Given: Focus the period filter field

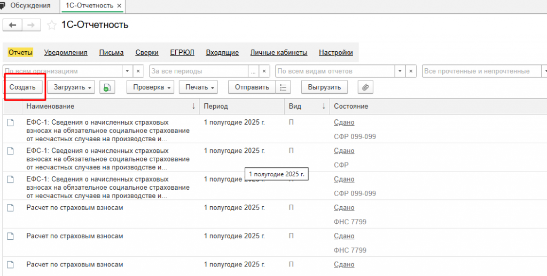Looking at the screenshot, I should pyautogui.click(x=199, y=71).
